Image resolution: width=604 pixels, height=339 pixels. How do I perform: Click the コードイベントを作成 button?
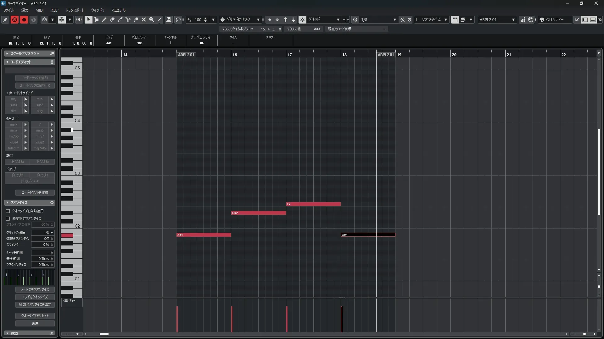point(35,192)
